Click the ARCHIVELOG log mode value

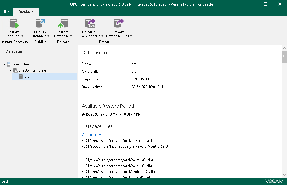[x=142, y=79]
